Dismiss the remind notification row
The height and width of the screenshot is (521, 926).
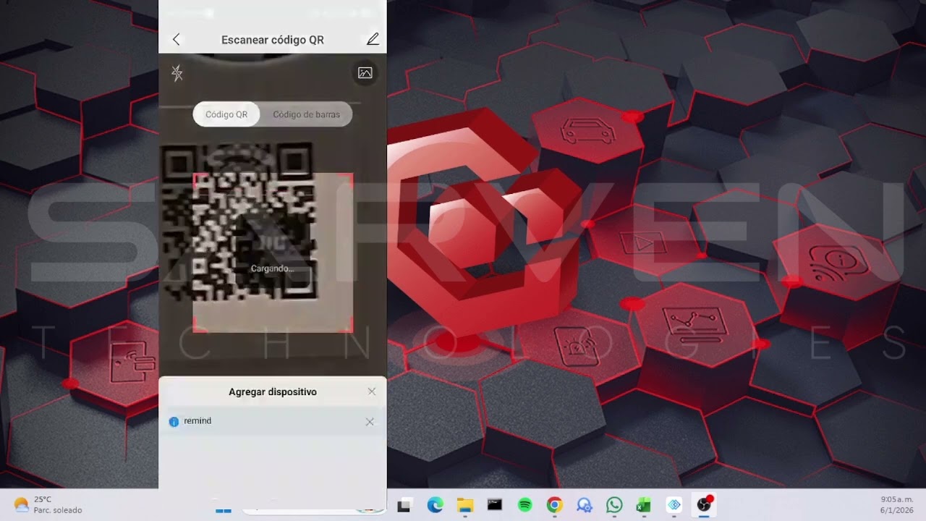coord(370,422)
